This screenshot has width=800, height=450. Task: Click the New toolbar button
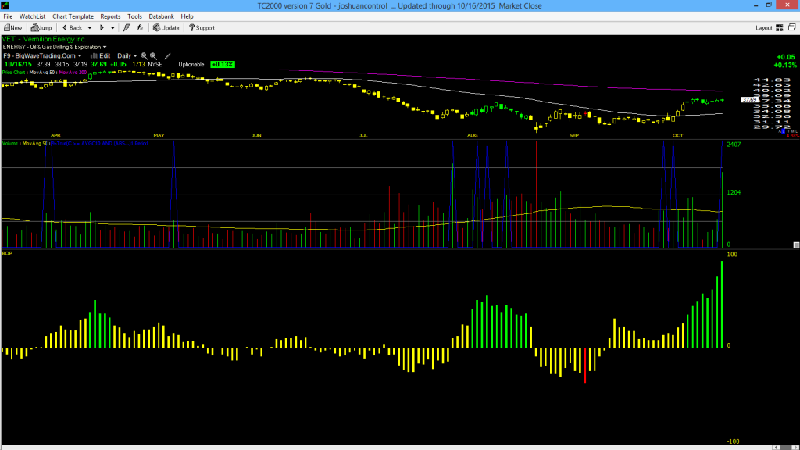point(12,27)
